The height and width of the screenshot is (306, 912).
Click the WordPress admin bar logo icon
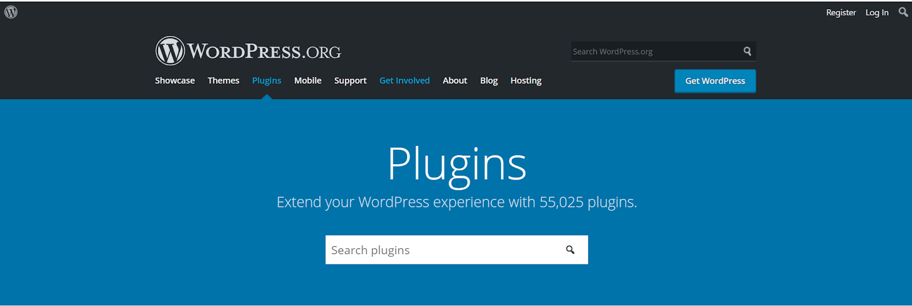11,12
